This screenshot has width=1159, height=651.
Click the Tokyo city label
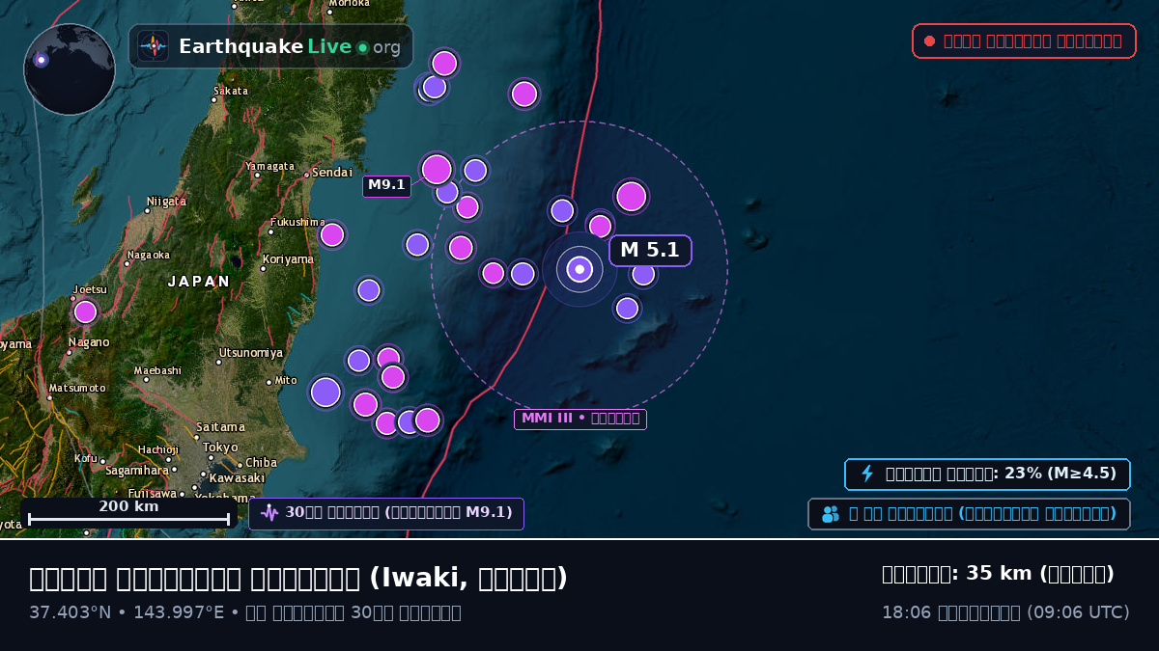pos(220,447)
